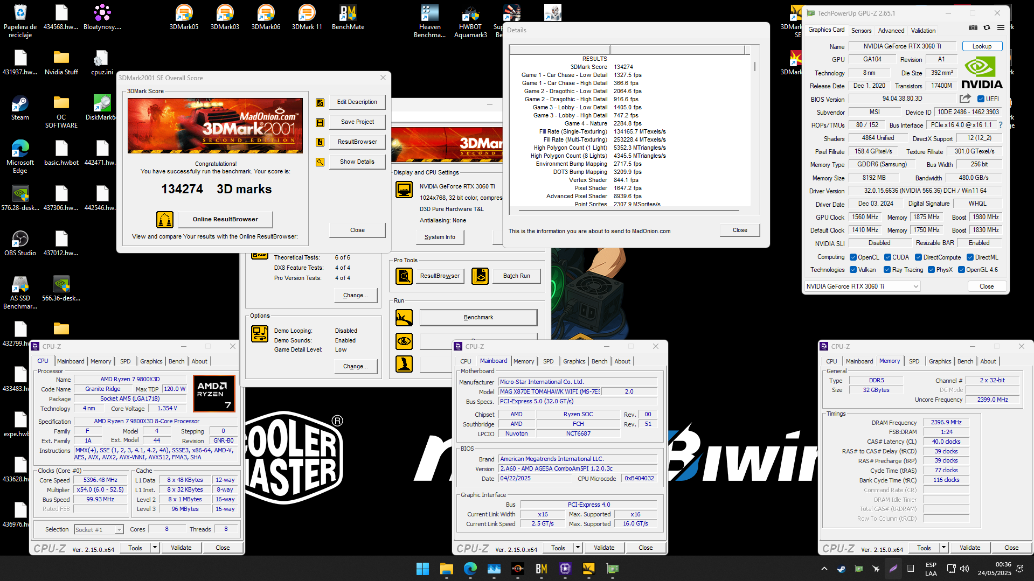
Task: Open the Socket #1 selection dropdown in CPU-Z
Action: point(99,530)
